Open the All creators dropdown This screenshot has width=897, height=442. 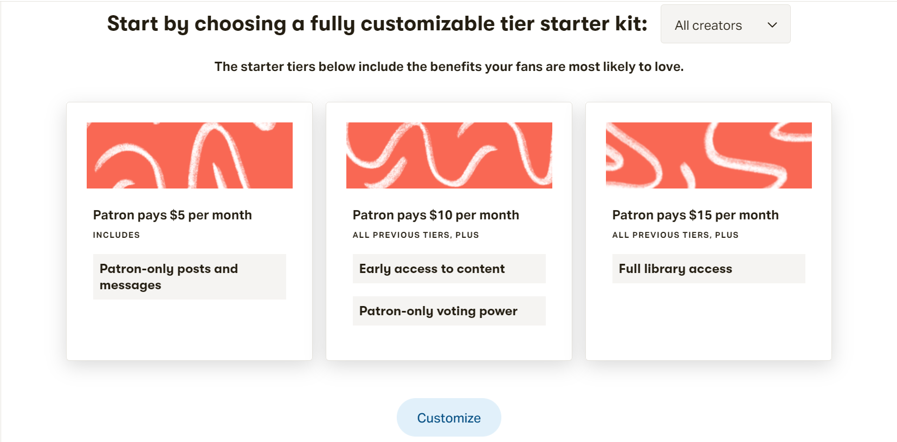pos(725,24)
